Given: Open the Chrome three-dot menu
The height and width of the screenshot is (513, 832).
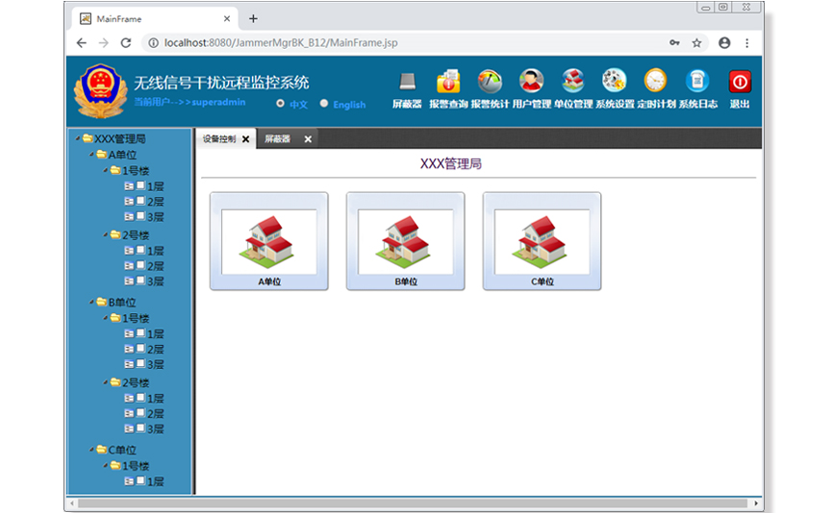Looking at the screenshot, I should pyautogui.click(x=747, y=43).
